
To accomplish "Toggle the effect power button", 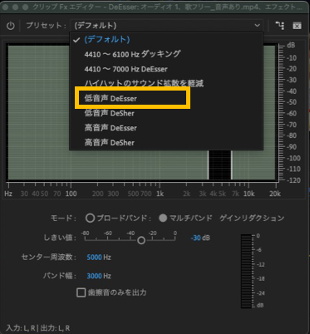I will pyautogui.click(x=11, y=26).
